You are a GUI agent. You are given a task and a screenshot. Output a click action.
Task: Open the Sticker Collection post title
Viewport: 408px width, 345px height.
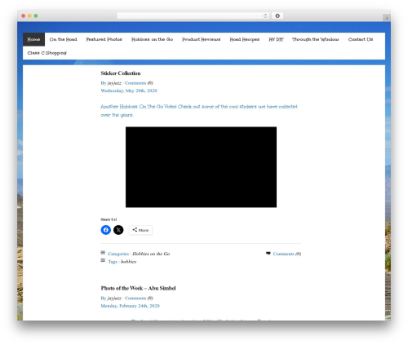[x=121, y=73]
